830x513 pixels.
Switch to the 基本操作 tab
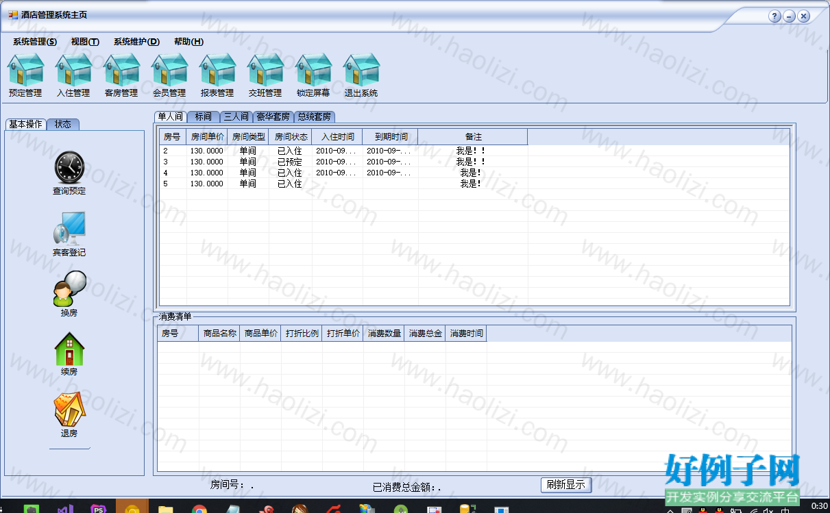click(x=26, y=124)
